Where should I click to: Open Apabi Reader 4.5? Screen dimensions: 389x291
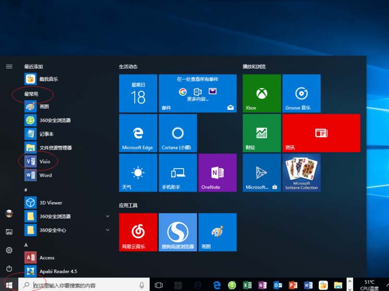coord(67,271)
